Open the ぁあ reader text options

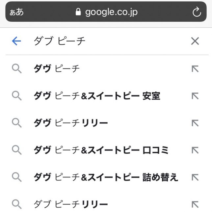pos(16,13)
